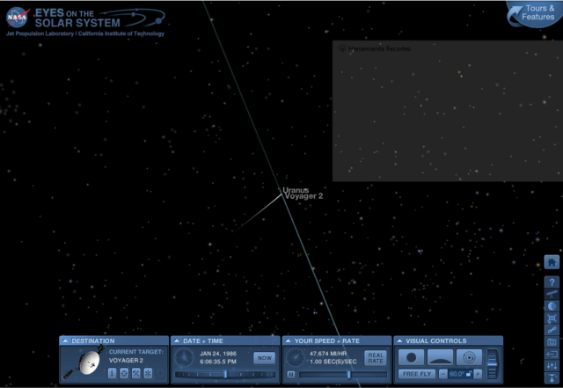
Task: Click the full-screen frame icon
Action: click(x=552, y=318)
